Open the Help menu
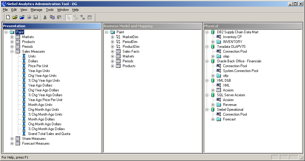Screen dimensions: 305x161 (x=76, y=10)
